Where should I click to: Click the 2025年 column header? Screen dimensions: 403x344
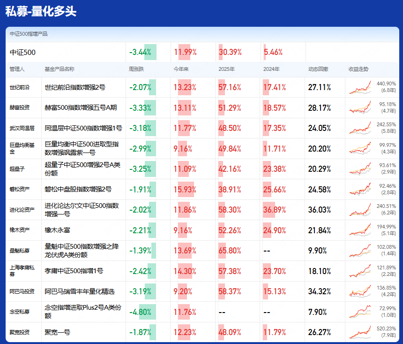226,69
